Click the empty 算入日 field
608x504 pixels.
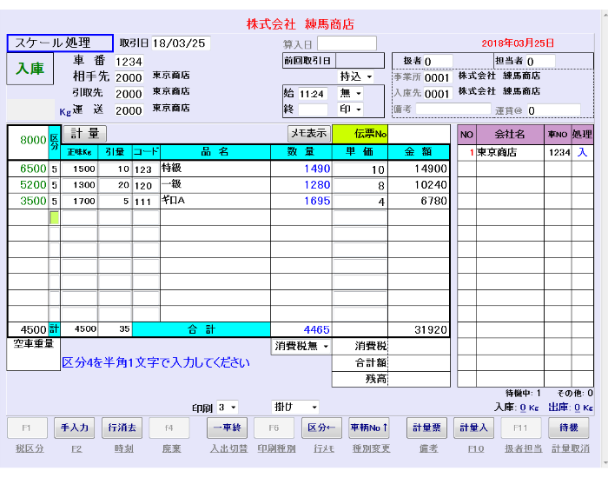tap(347, 43)
